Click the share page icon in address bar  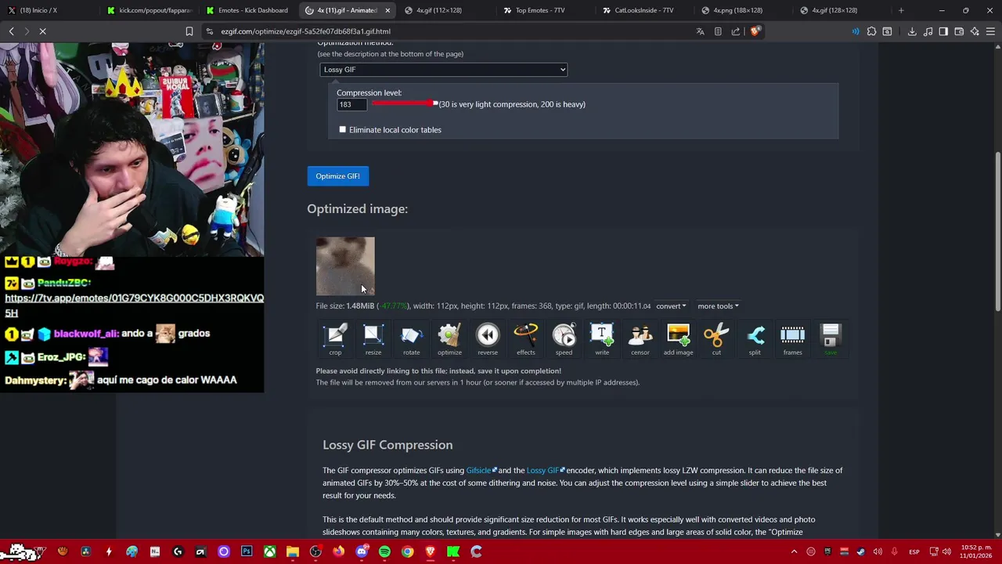tap(736, 31)
